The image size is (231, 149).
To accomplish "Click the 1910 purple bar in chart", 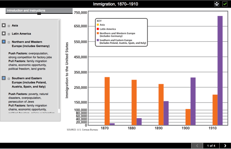I will pyautogui.click(x=220, y=70).
